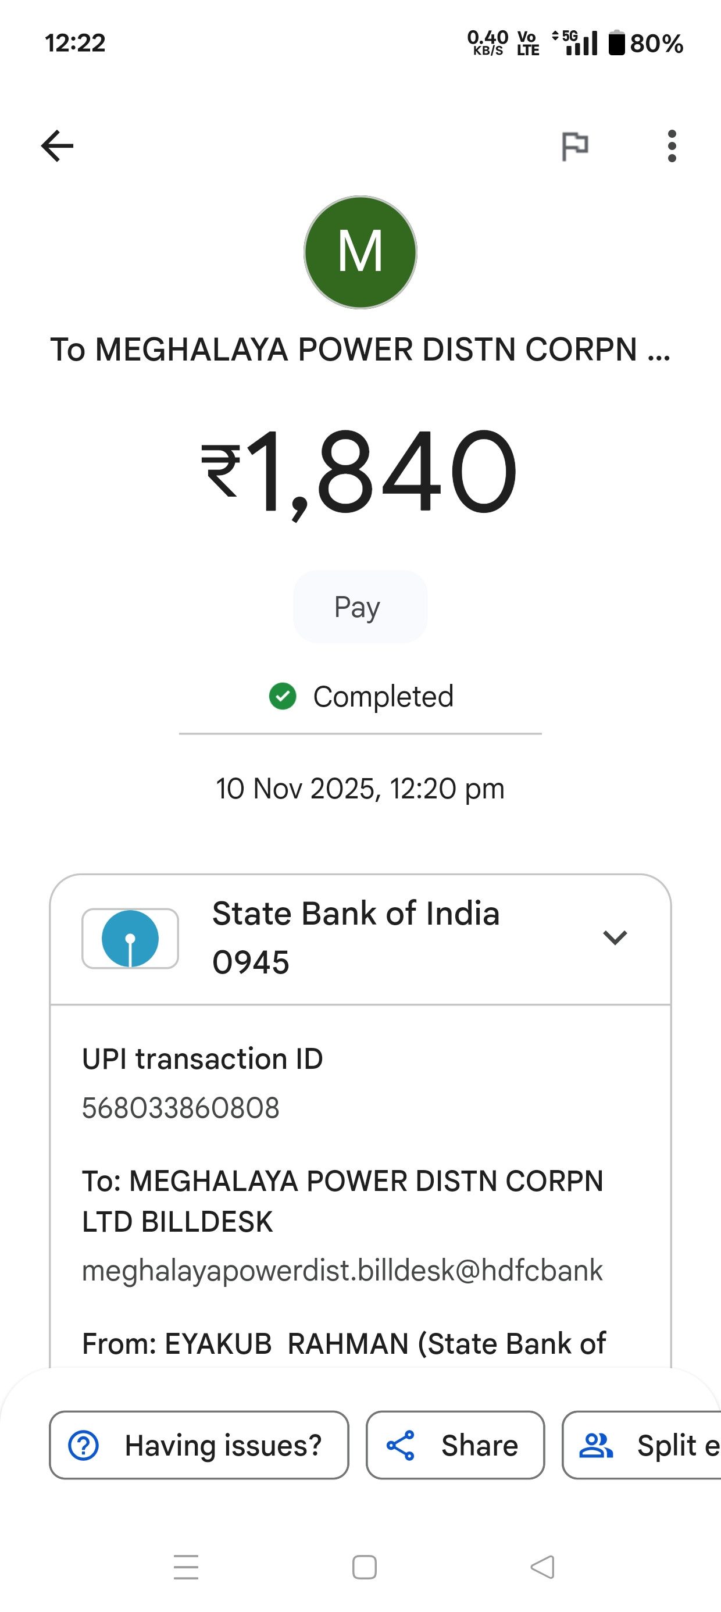Tap the UPI transaction ID number
Screen dimensions: 721x1612
click(x=181, y=1108)
